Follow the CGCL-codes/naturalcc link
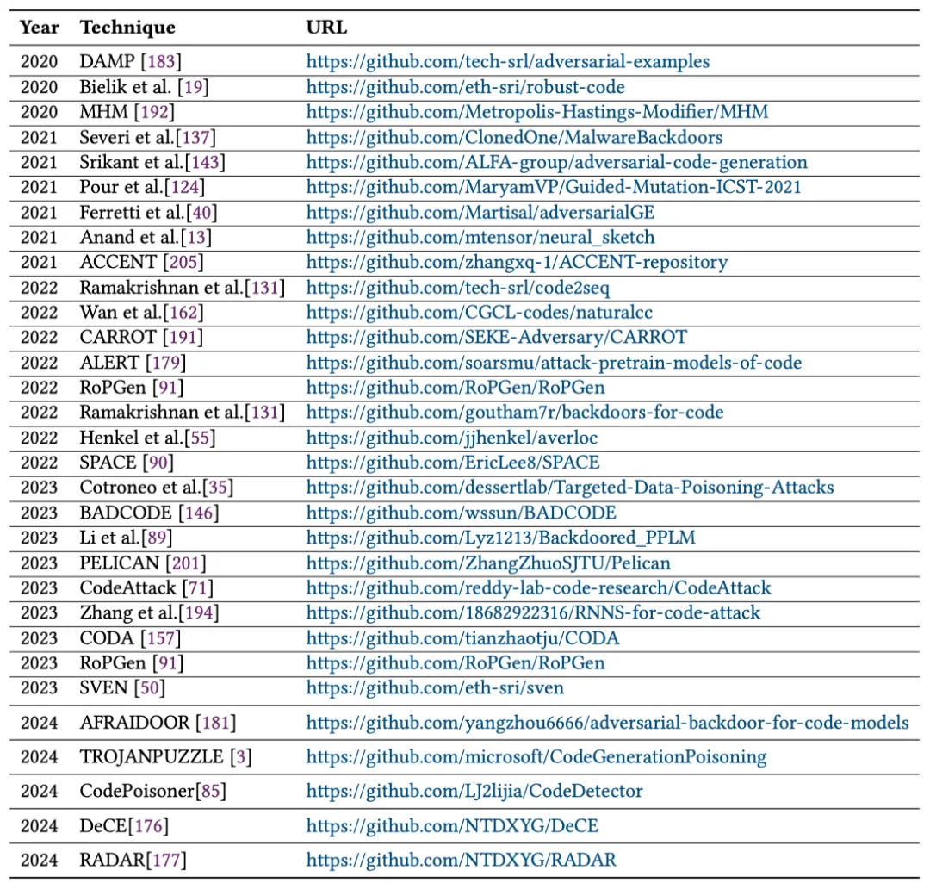The image size is (930, 889). 480,313
